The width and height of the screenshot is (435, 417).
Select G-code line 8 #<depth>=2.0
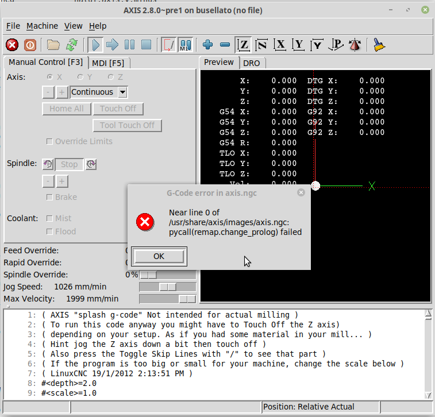(68, 384)
